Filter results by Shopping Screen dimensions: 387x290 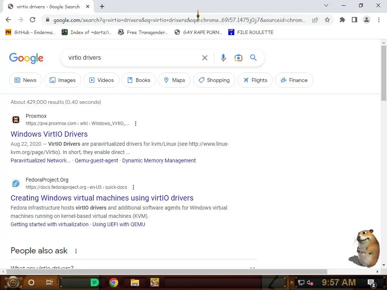pos(214,80)
